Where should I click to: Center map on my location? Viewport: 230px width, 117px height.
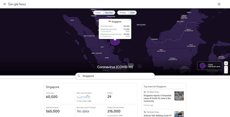pos(226,63)
